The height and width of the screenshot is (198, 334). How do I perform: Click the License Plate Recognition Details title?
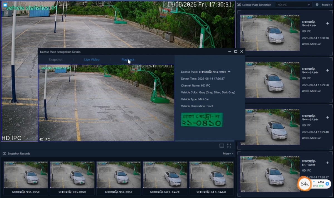[60, 52]
